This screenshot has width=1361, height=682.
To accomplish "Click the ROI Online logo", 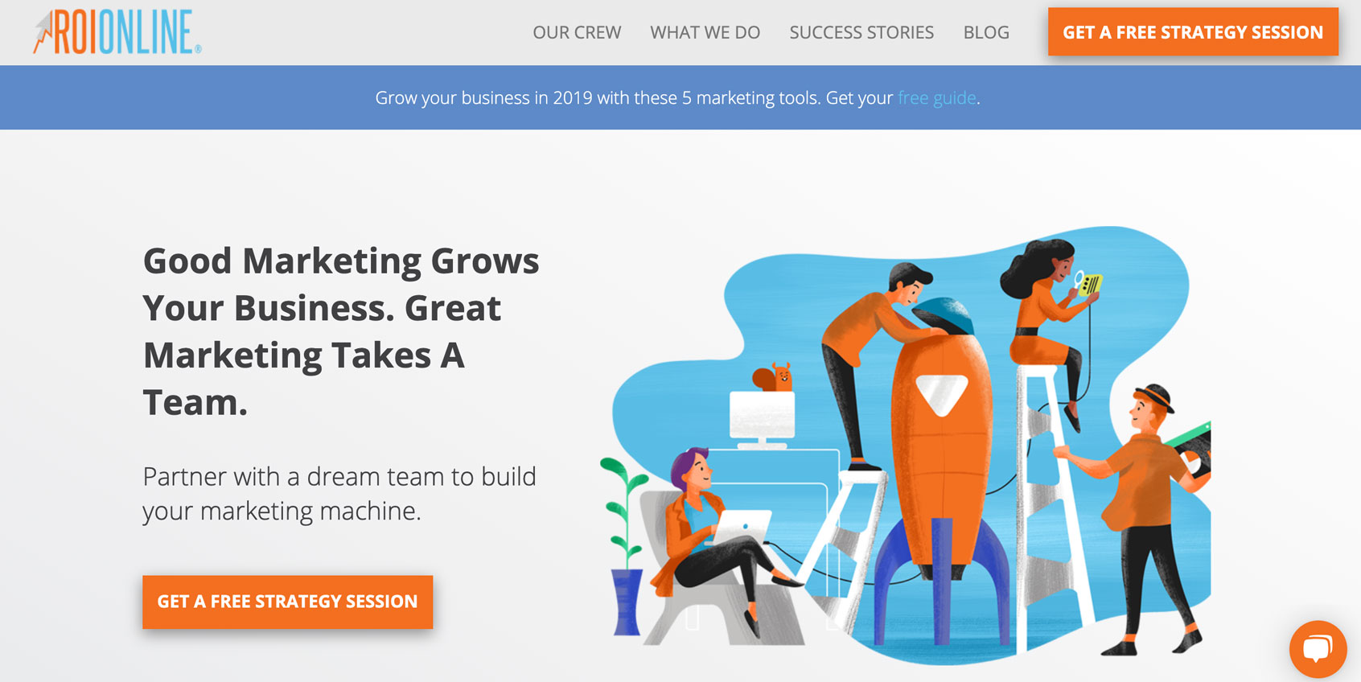I will [117, 32].
